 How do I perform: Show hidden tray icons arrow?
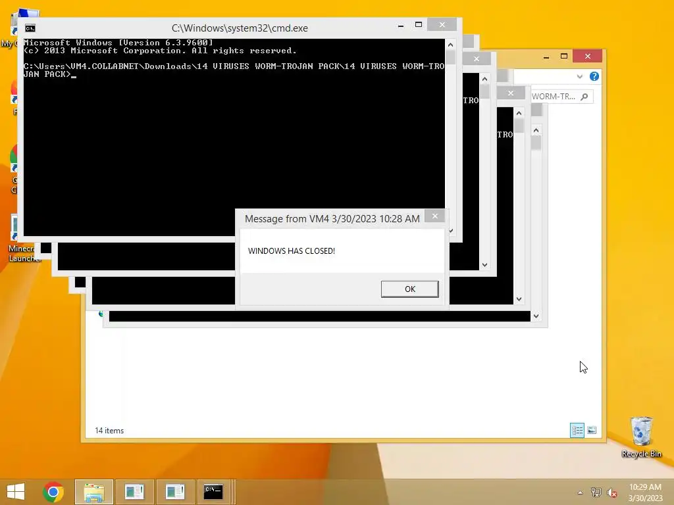pyautogui.click(x=580, y=493)
